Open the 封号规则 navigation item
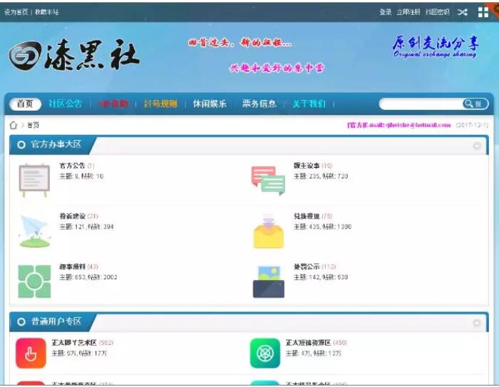 click(160, 104)
